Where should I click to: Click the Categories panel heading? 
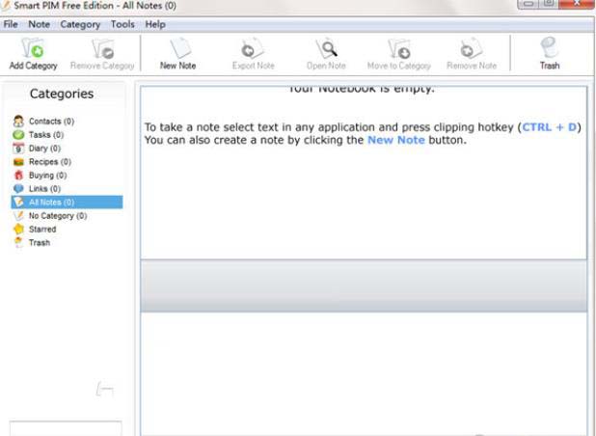click(62, 94)
